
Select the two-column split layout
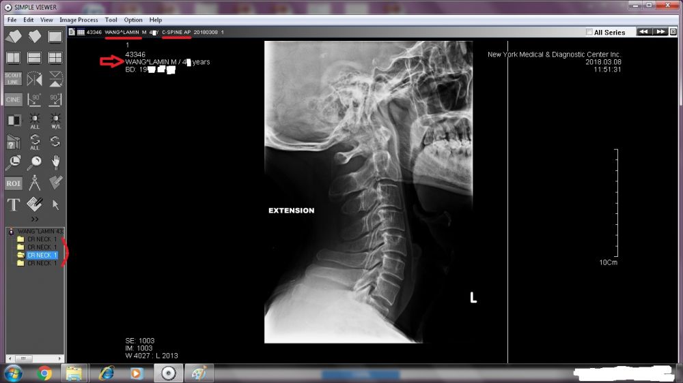point(13,58)
